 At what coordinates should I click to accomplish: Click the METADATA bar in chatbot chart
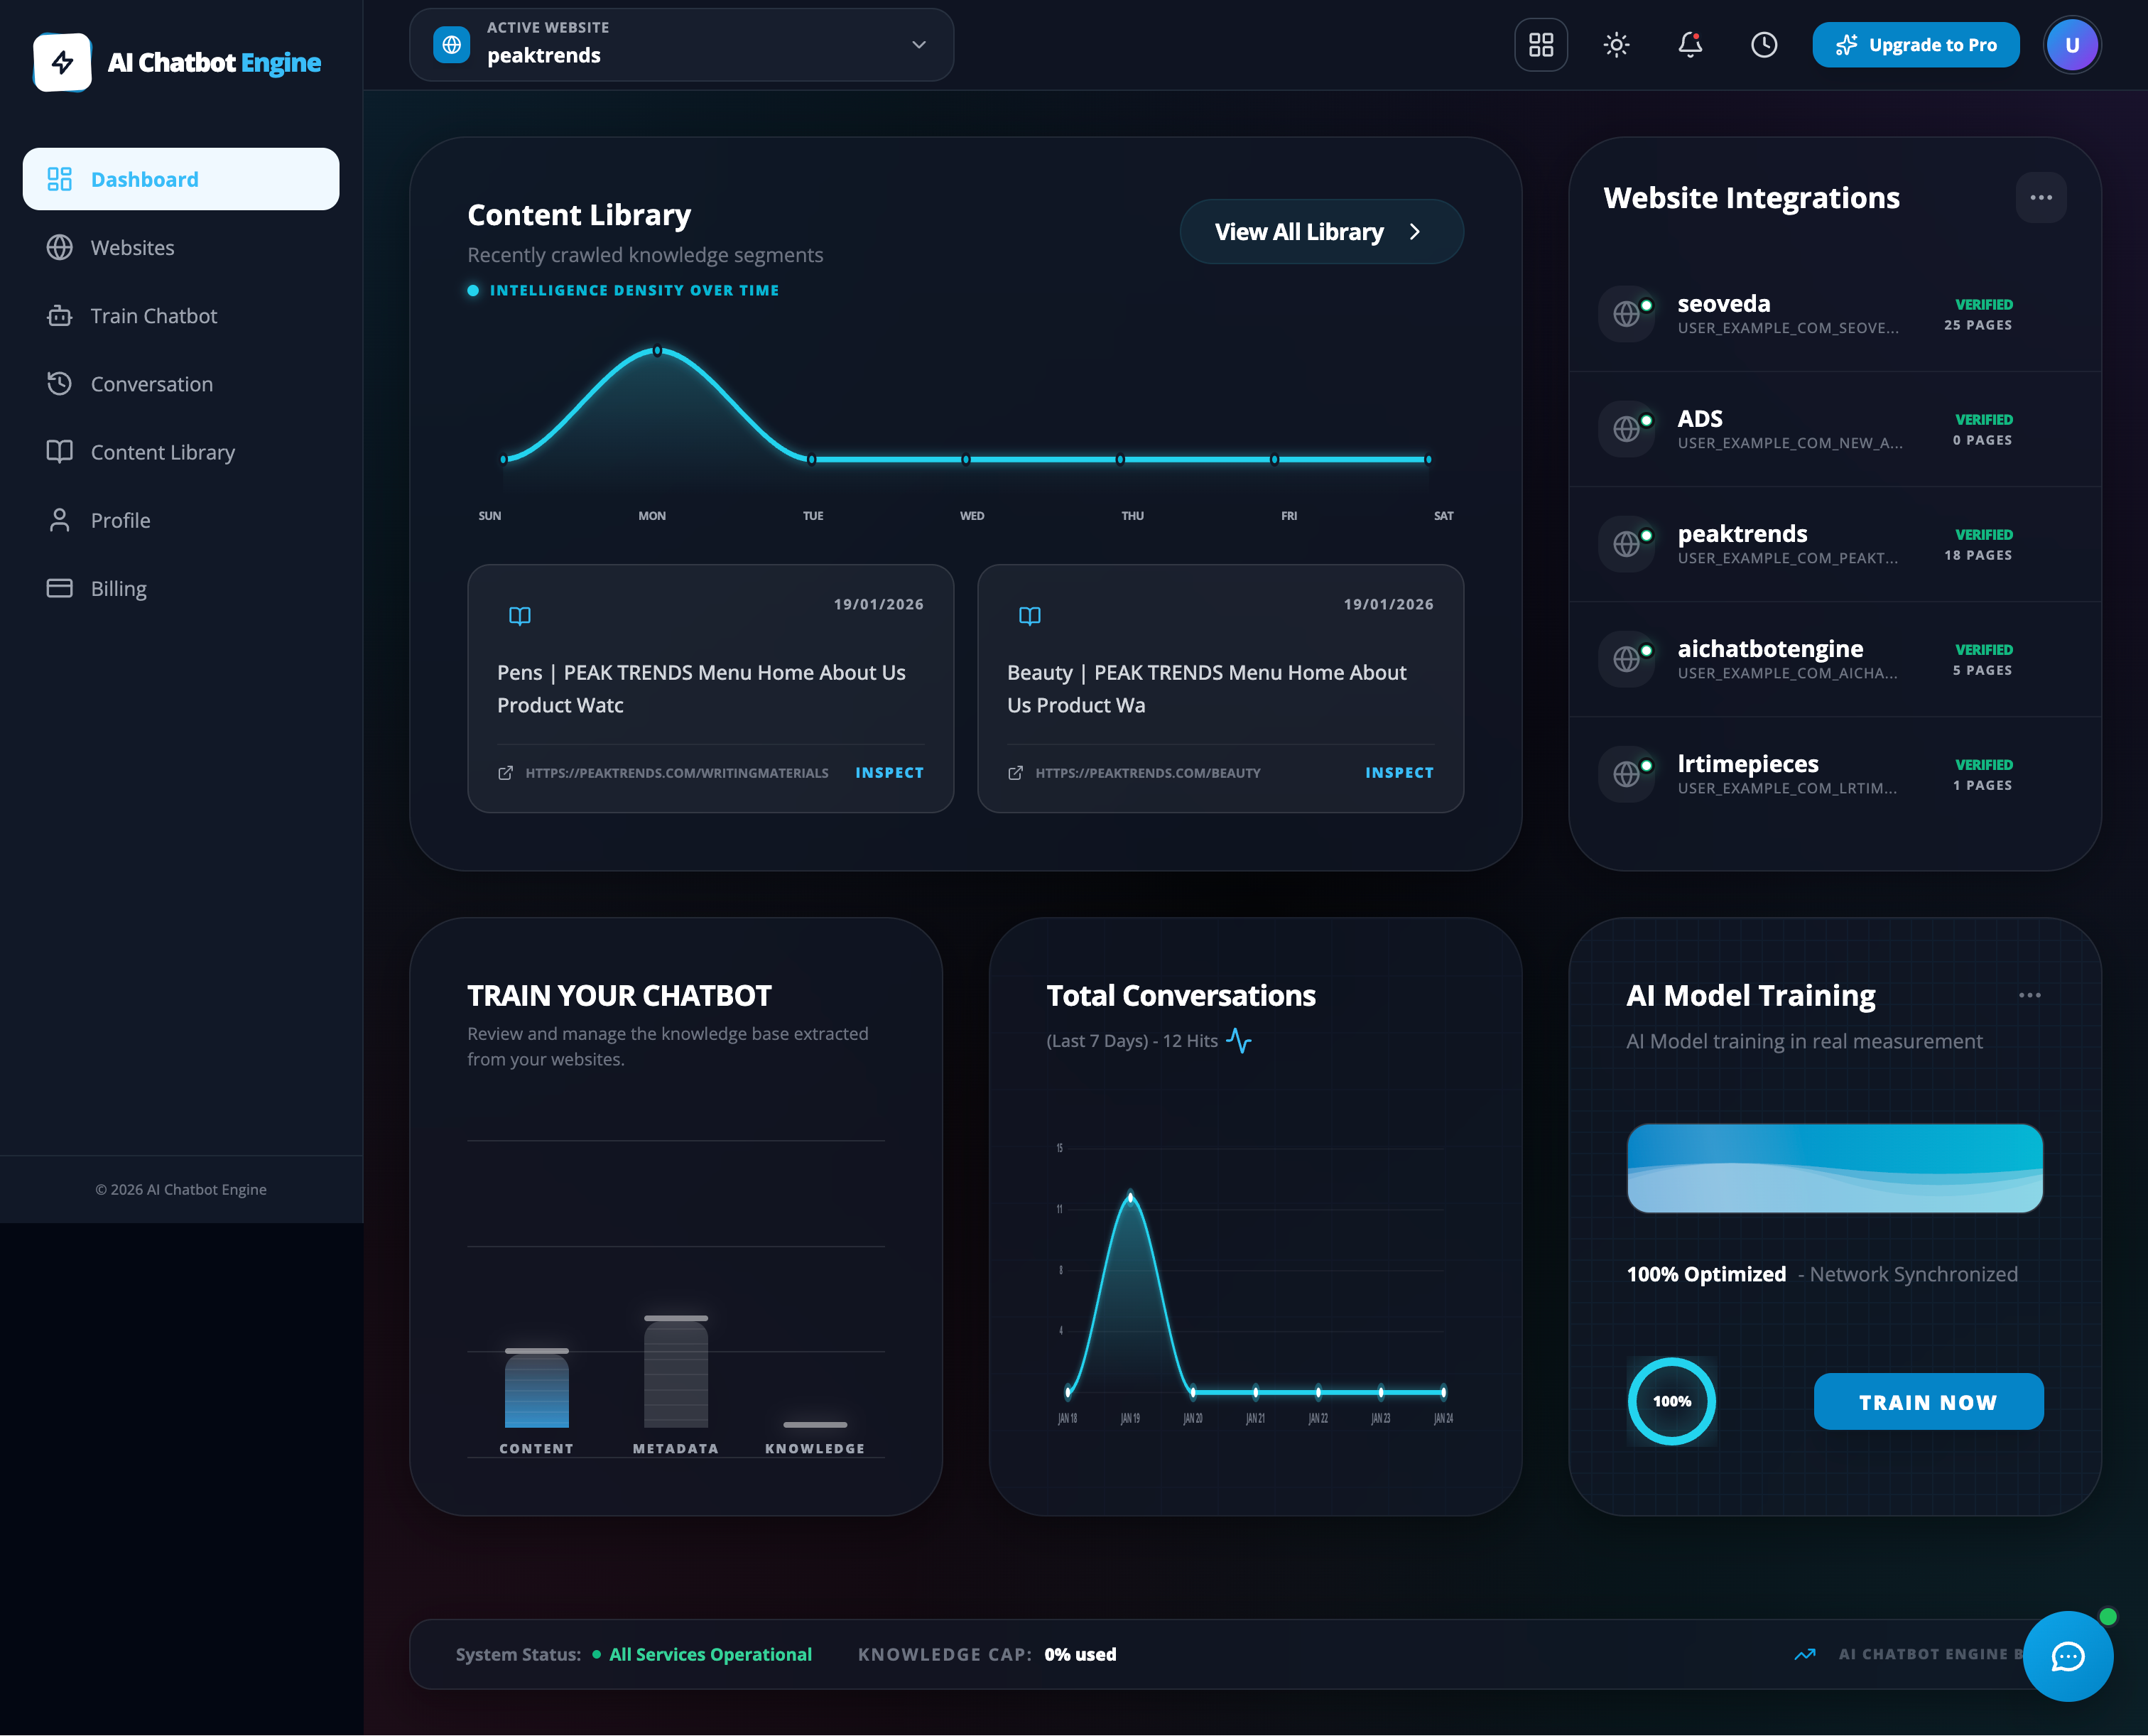pos(676,1372)
